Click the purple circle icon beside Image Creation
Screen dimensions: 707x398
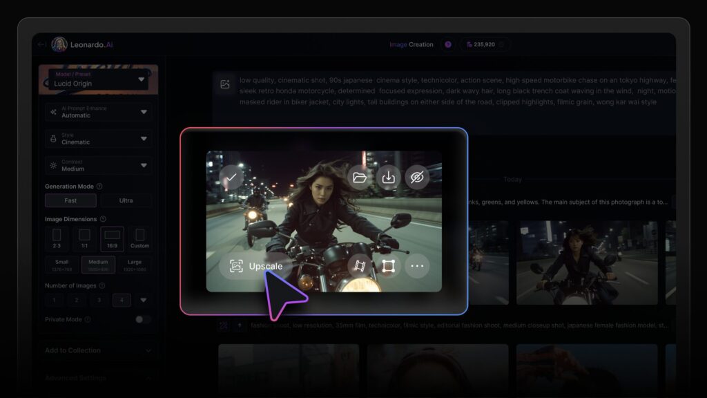[x=448, y=44]
